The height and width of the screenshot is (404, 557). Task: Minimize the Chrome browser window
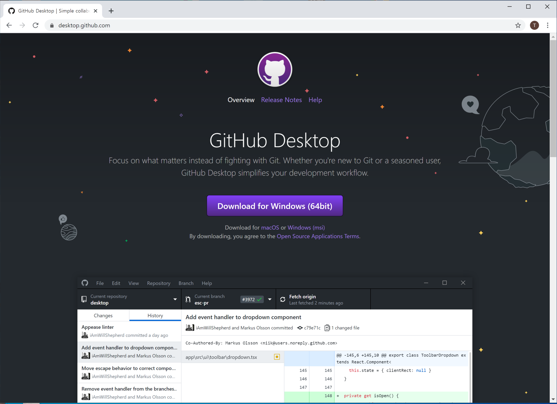coord(510,7)
